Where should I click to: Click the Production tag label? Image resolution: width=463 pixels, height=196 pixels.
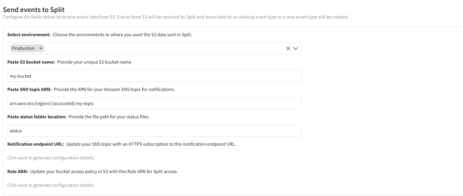tap(23, 48)
